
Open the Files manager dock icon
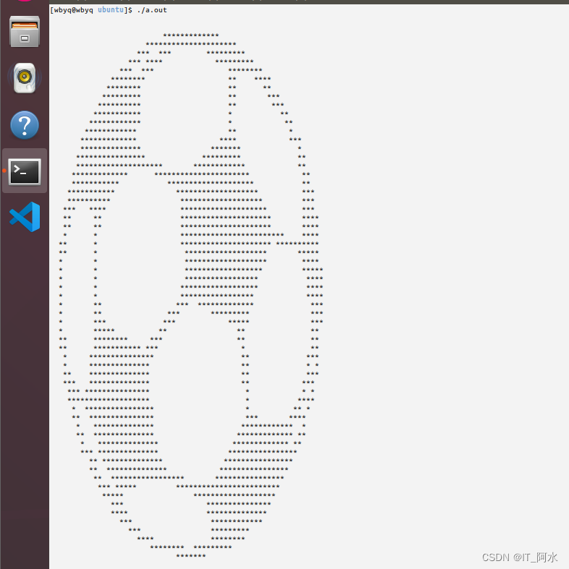click(x=25, y=32)
